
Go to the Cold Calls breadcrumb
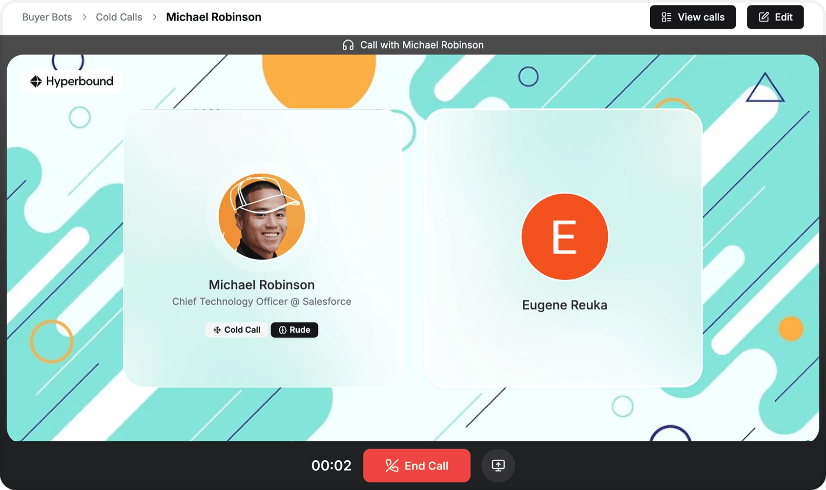(x=119, y=17)
